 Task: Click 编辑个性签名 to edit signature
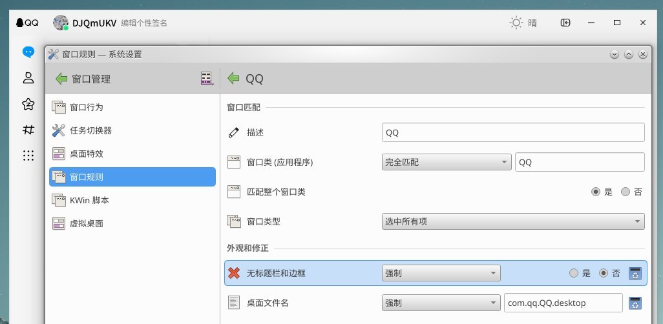(x=144, y=23)
